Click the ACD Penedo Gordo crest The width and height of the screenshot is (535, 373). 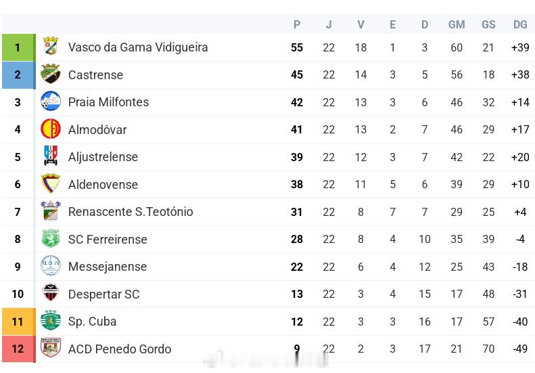(x=51, y=348)
